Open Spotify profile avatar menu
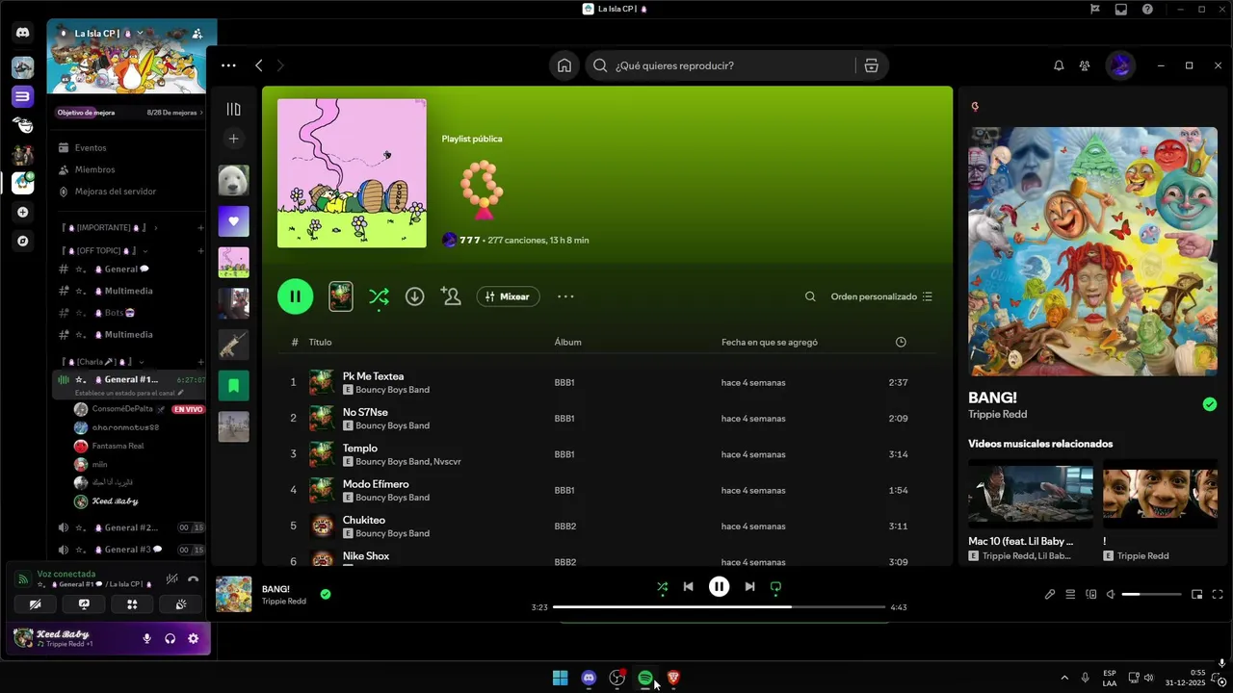This screenshot has height=693, width=1233. (1120, 65)
